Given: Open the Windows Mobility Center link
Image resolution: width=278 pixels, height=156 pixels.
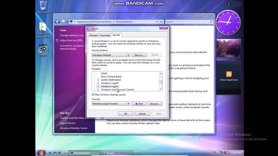Looking at the screenshot, I should pyautogui.click(x=73, y=128).
